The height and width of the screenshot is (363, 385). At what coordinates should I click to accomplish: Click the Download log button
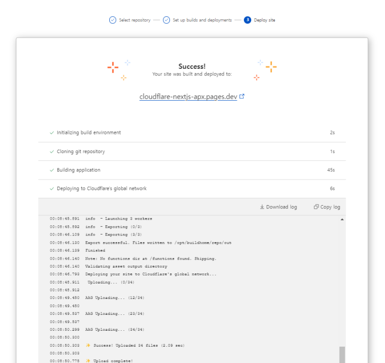pyautogui.click(x=279, y=207)
